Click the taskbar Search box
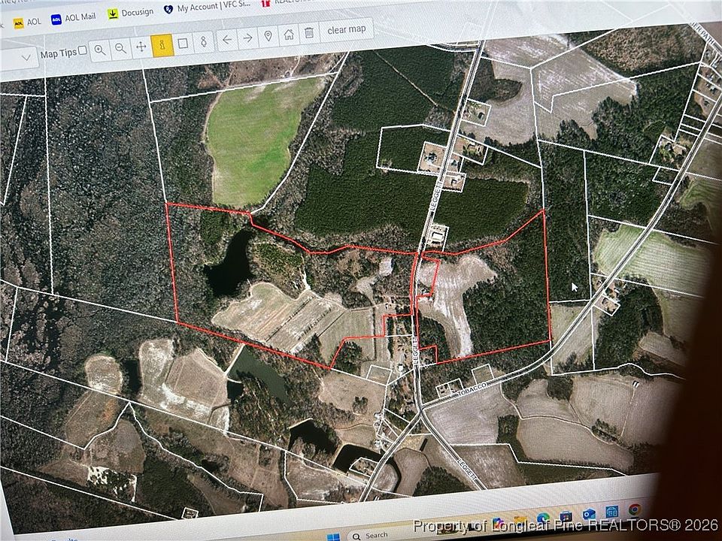The image size is (722, 541). point(375,535)
